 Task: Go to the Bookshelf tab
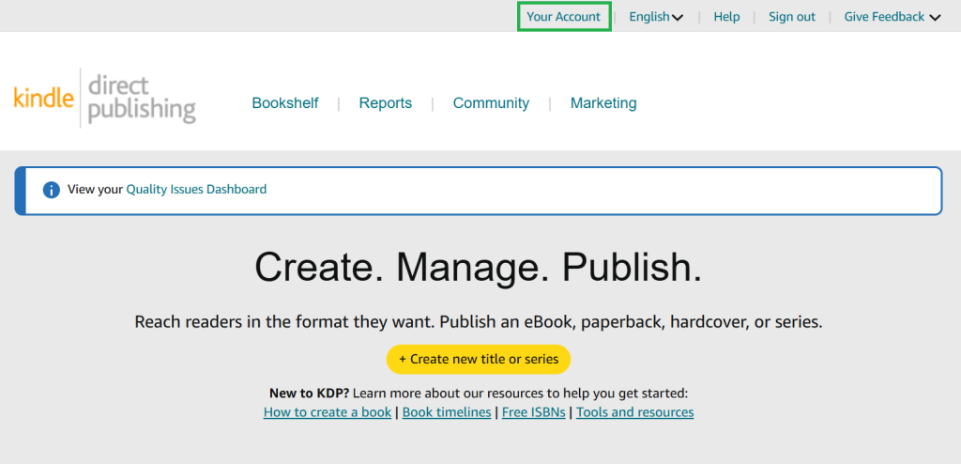click(285, 103)
